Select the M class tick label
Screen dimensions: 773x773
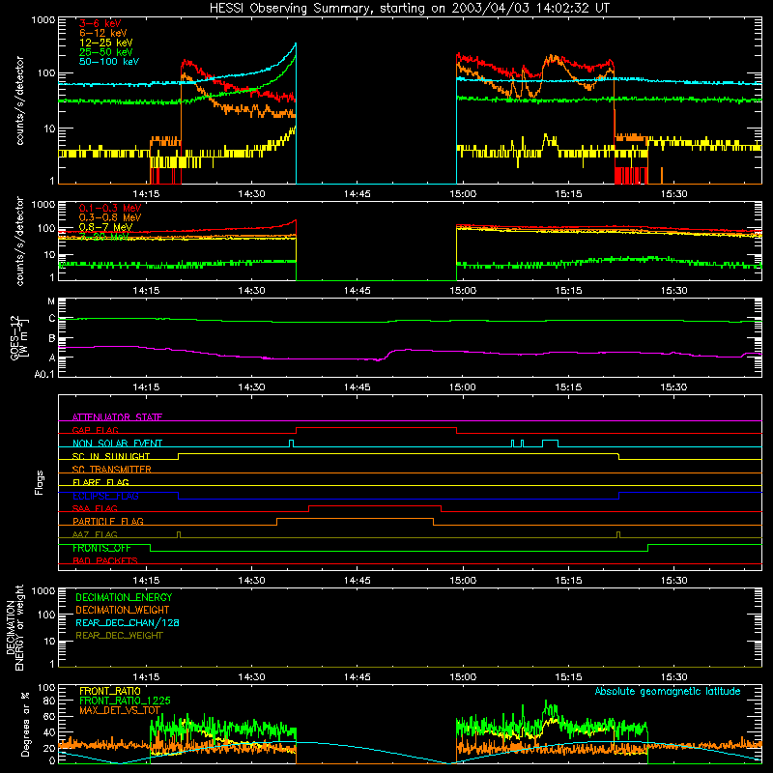point(51,301)
